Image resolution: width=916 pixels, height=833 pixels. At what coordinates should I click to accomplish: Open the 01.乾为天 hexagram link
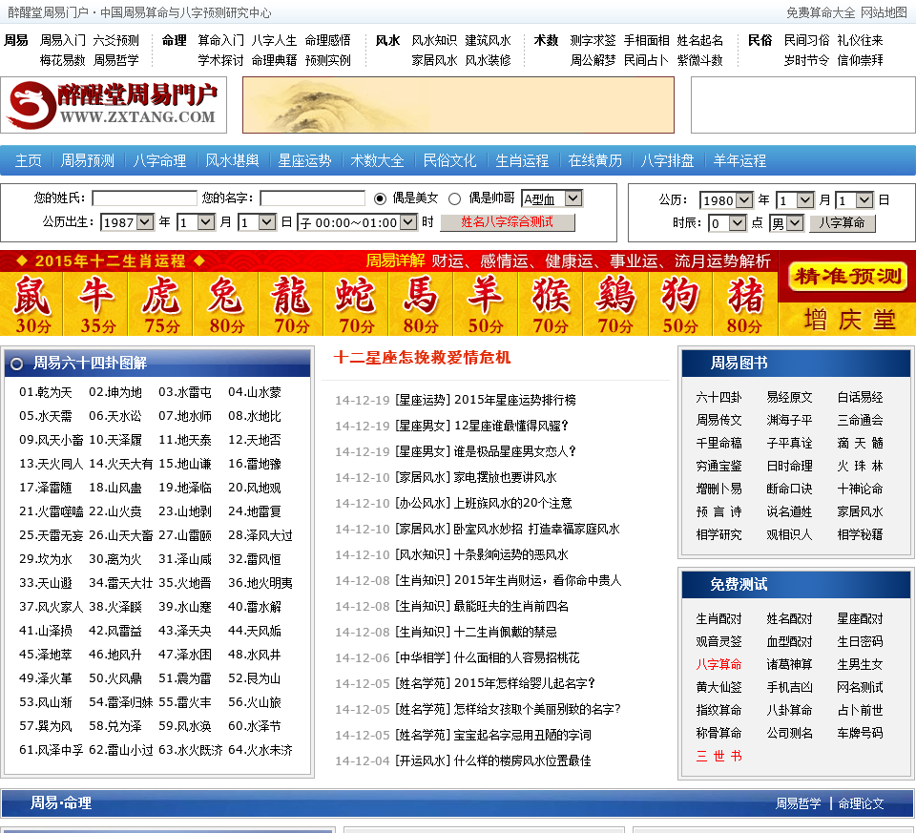pyautogui.click(x=46, y=392)
